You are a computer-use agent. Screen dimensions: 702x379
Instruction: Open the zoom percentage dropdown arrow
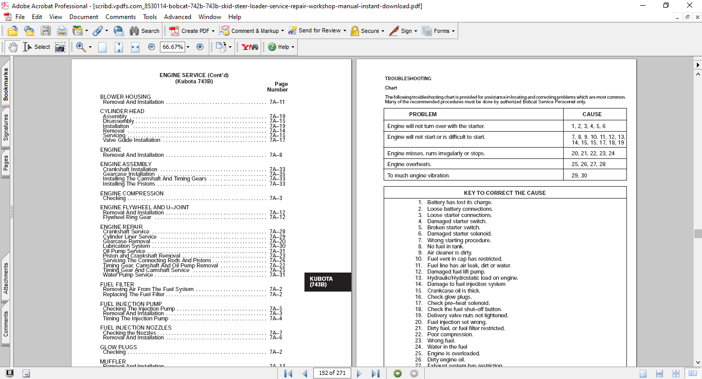coord(188,47)
